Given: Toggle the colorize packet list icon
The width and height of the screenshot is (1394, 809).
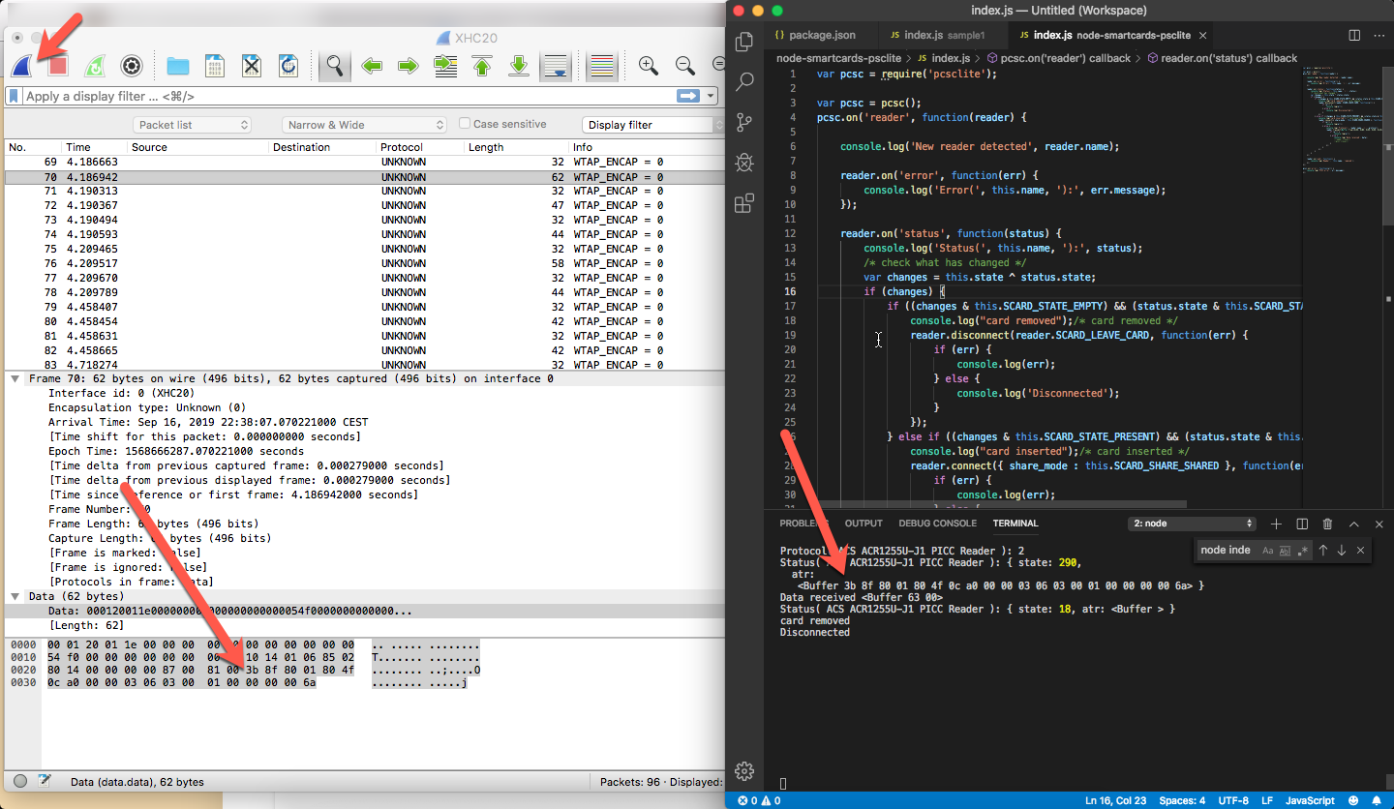Looking at the screenshot, I should [602, 66].
